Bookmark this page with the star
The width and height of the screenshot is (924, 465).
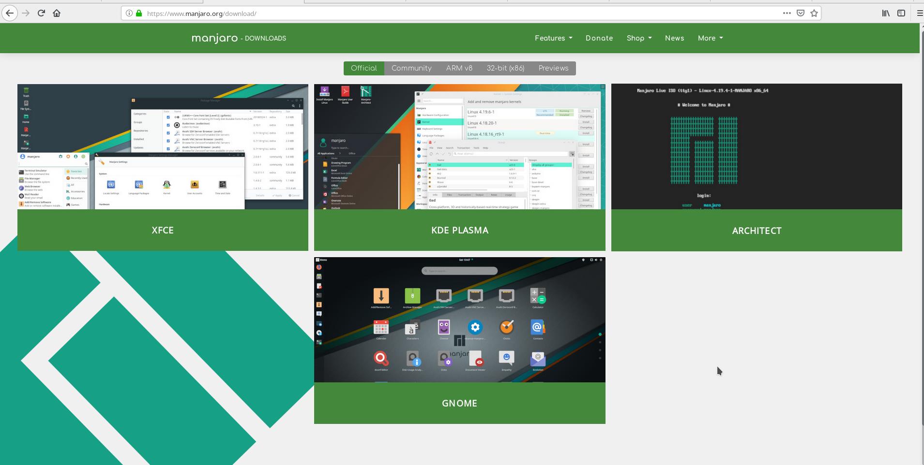814,13
